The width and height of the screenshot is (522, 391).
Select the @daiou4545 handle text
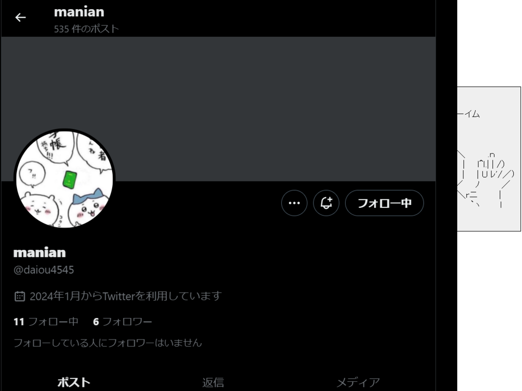tap(44, 270)
